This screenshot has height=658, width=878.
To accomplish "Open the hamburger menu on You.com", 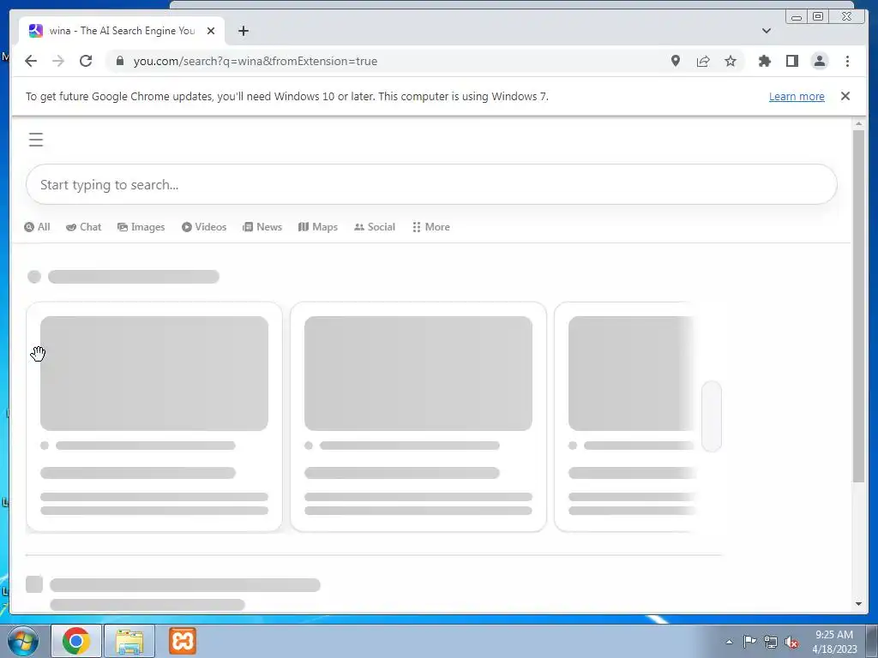I will coord(36,140).
